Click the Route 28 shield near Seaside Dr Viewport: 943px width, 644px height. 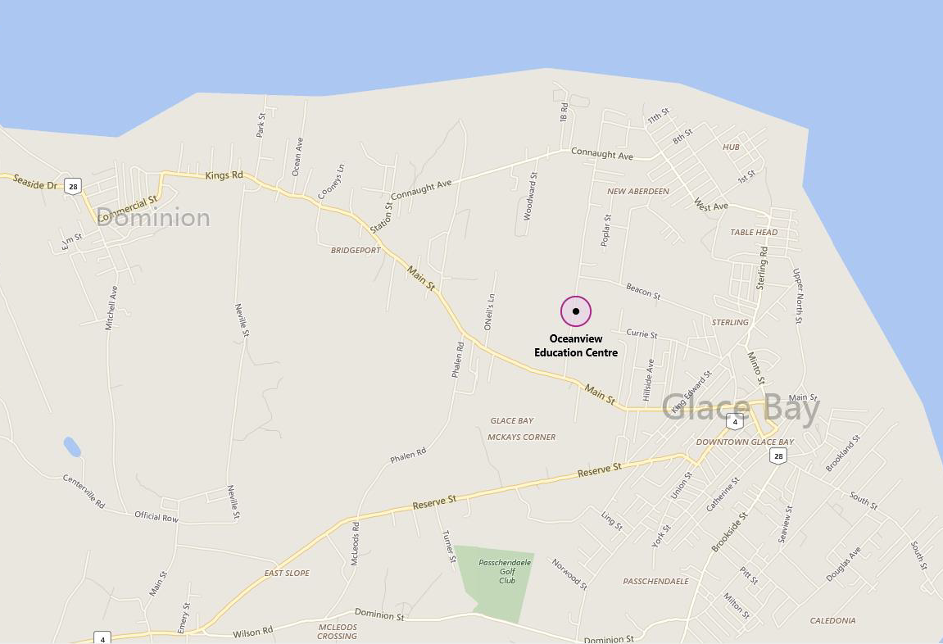[x=73, y=187]
